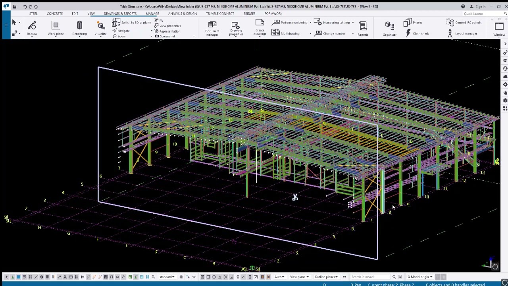The height and width of the screenshot is (286, 508).
Task: Launch the Organizer
Action: [x=389, y=28]
